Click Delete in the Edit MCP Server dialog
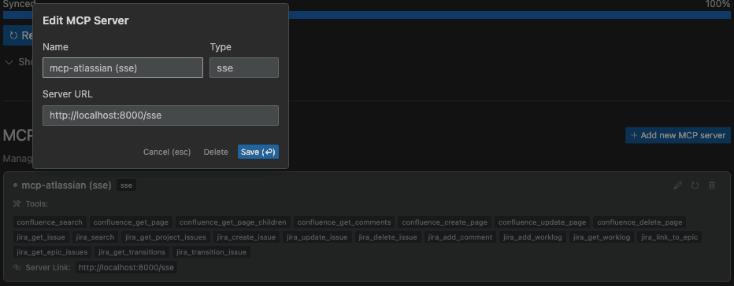734x286 pixels. point(216,152)
